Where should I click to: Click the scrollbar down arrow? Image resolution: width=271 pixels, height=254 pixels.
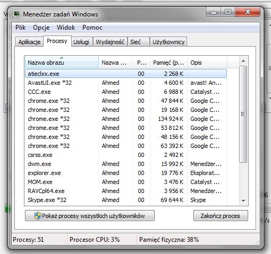(243, 200)
